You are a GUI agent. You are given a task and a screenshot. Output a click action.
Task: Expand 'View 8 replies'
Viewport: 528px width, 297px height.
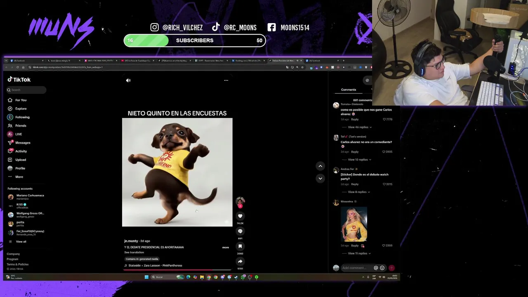pos(359,192)
